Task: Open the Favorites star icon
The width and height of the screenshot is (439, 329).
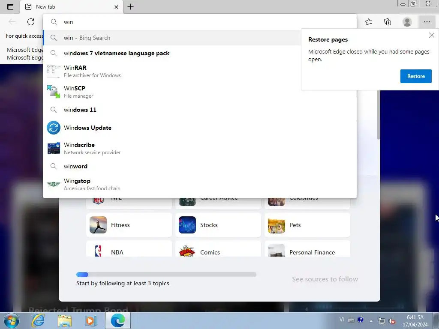Action: tap(369, 22)
